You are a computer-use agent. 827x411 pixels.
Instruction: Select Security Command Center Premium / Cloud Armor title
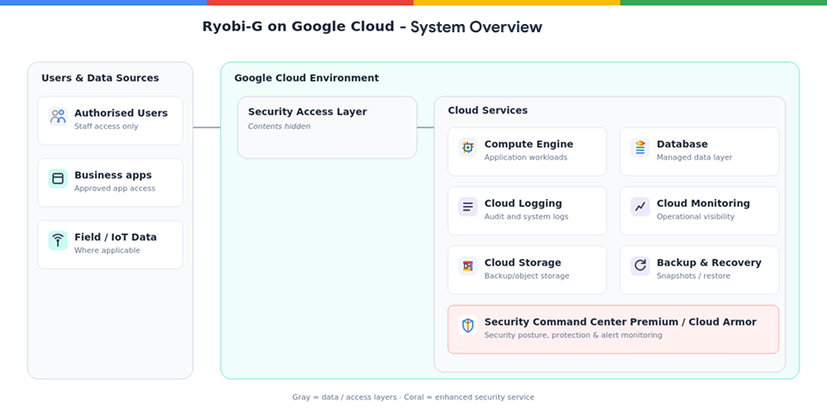[620, 322]
